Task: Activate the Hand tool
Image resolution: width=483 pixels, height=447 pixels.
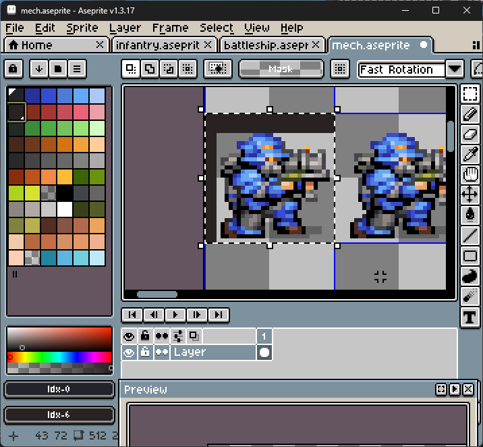Action: point(470,175)
